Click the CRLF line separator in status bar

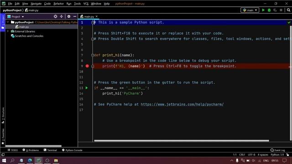point(242,155)
